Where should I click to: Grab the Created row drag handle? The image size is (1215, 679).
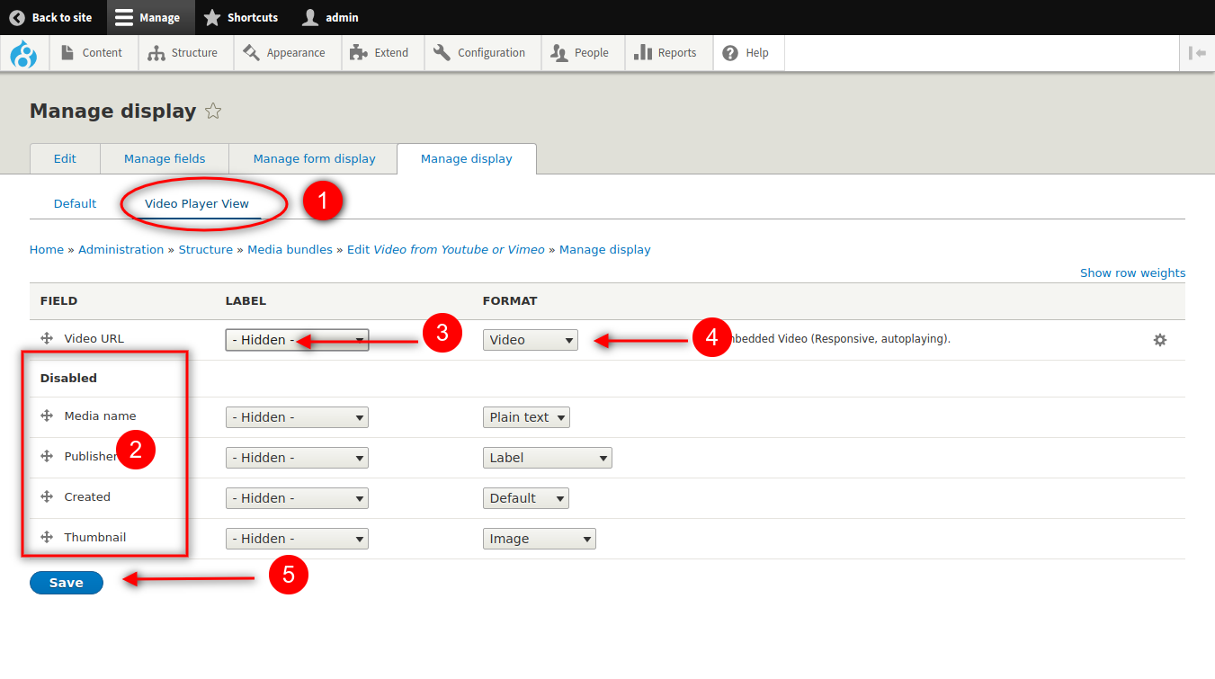point(47,496)
